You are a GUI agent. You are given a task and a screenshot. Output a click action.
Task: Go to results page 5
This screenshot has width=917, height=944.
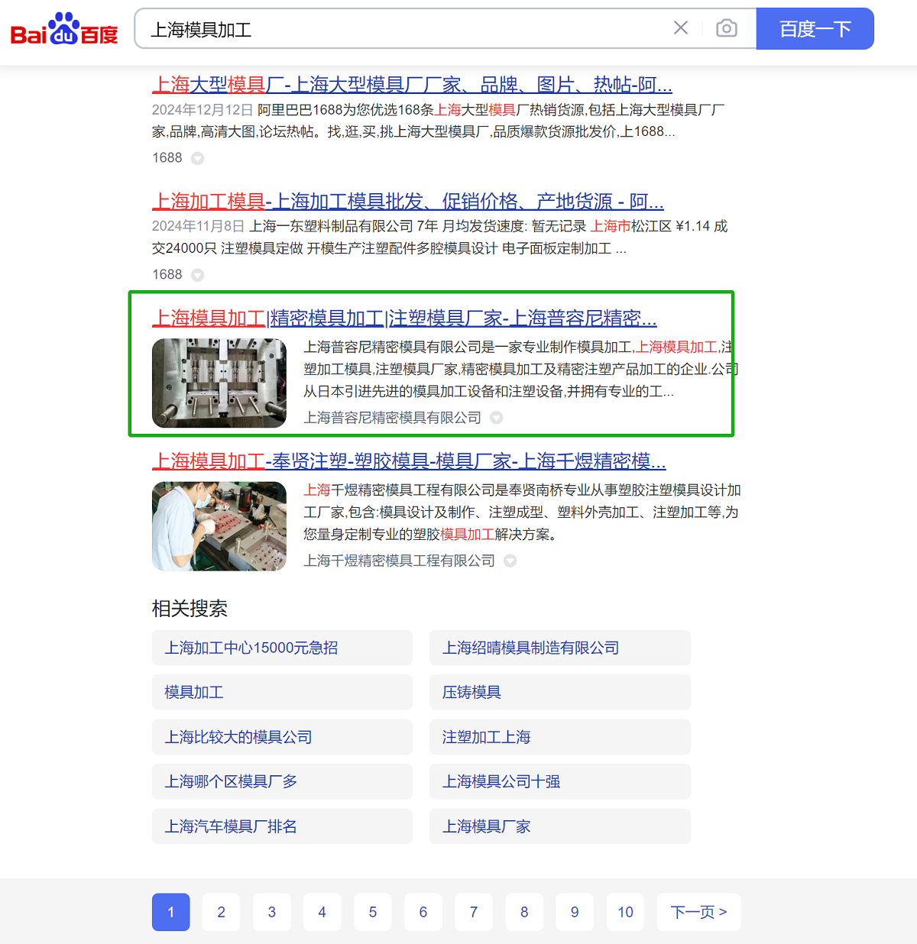(373, 912)
